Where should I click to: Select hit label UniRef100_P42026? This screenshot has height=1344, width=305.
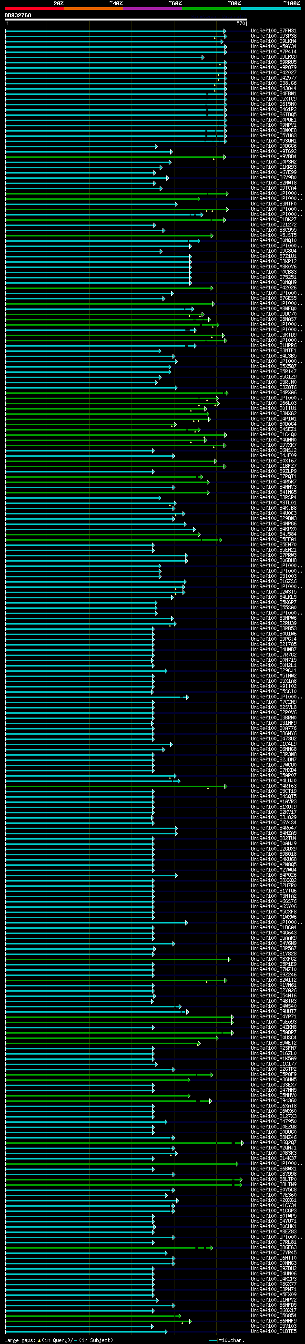(274, 287)
